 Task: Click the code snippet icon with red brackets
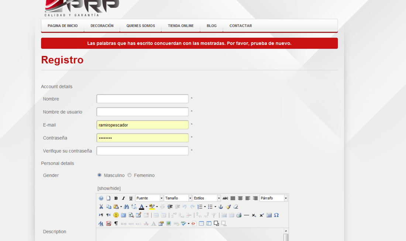[x=194, y=223]
